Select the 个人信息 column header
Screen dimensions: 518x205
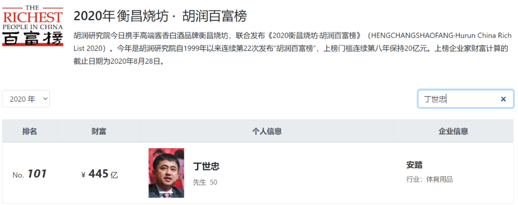(x=267, y=131)
